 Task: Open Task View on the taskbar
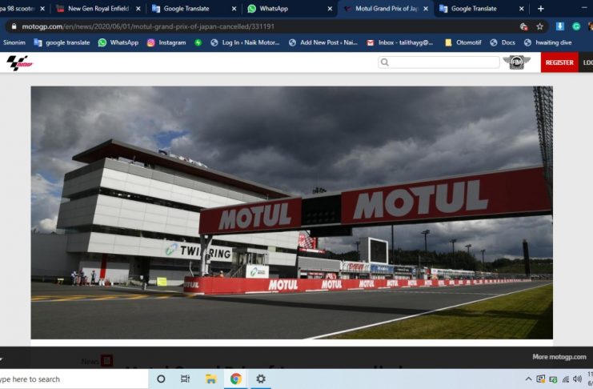(185, 379)
